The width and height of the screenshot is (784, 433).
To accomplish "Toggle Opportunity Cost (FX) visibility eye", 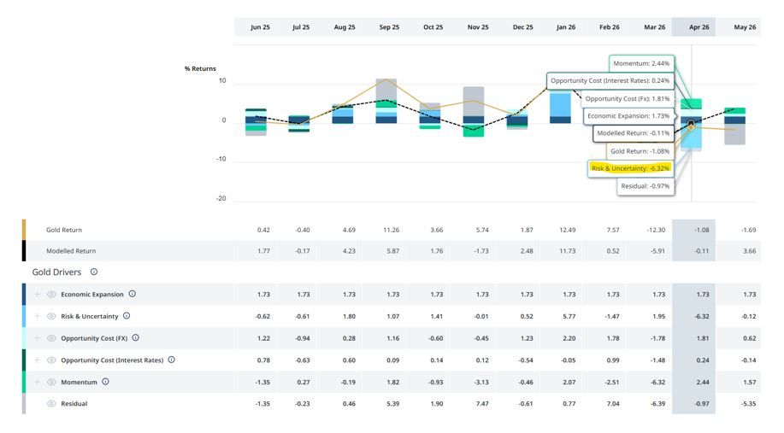I will point(51,338).
